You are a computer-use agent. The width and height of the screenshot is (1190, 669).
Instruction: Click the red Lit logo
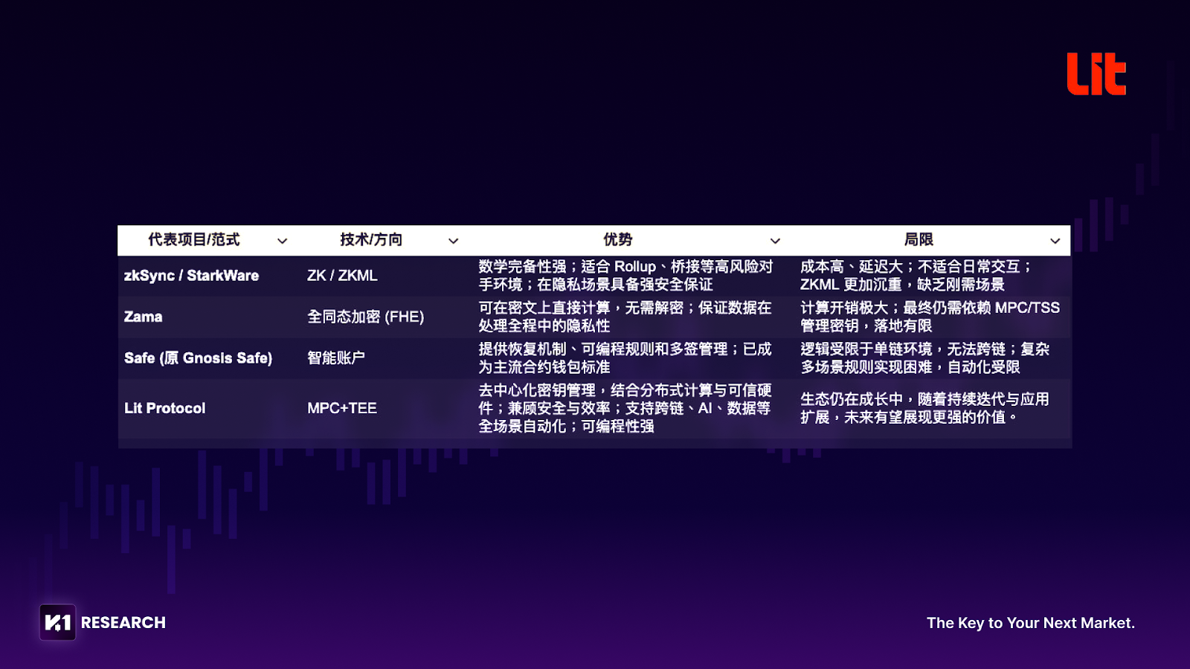[x=1096, y=74]
